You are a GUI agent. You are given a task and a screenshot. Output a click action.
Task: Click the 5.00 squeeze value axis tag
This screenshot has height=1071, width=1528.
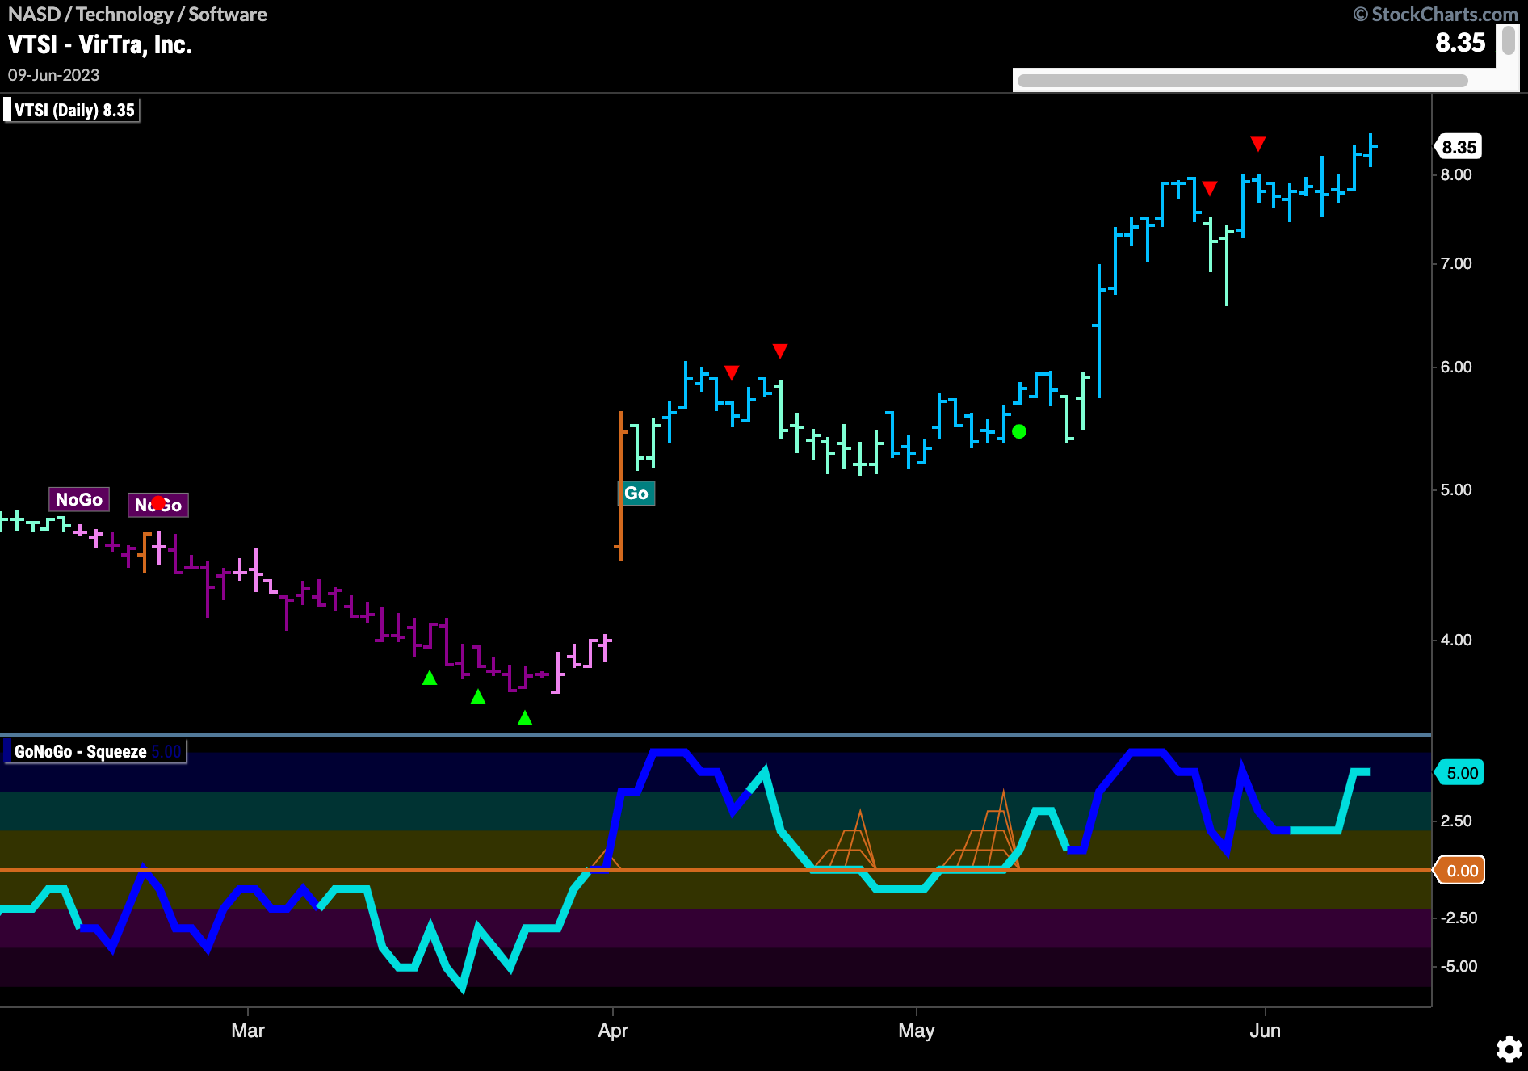pyautogui.click(x=1460, y=773)
